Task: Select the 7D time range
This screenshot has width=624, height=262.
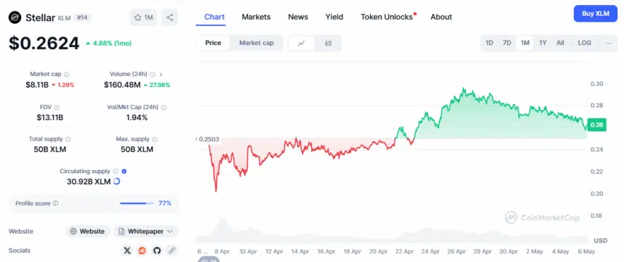Action: (506, 43)
